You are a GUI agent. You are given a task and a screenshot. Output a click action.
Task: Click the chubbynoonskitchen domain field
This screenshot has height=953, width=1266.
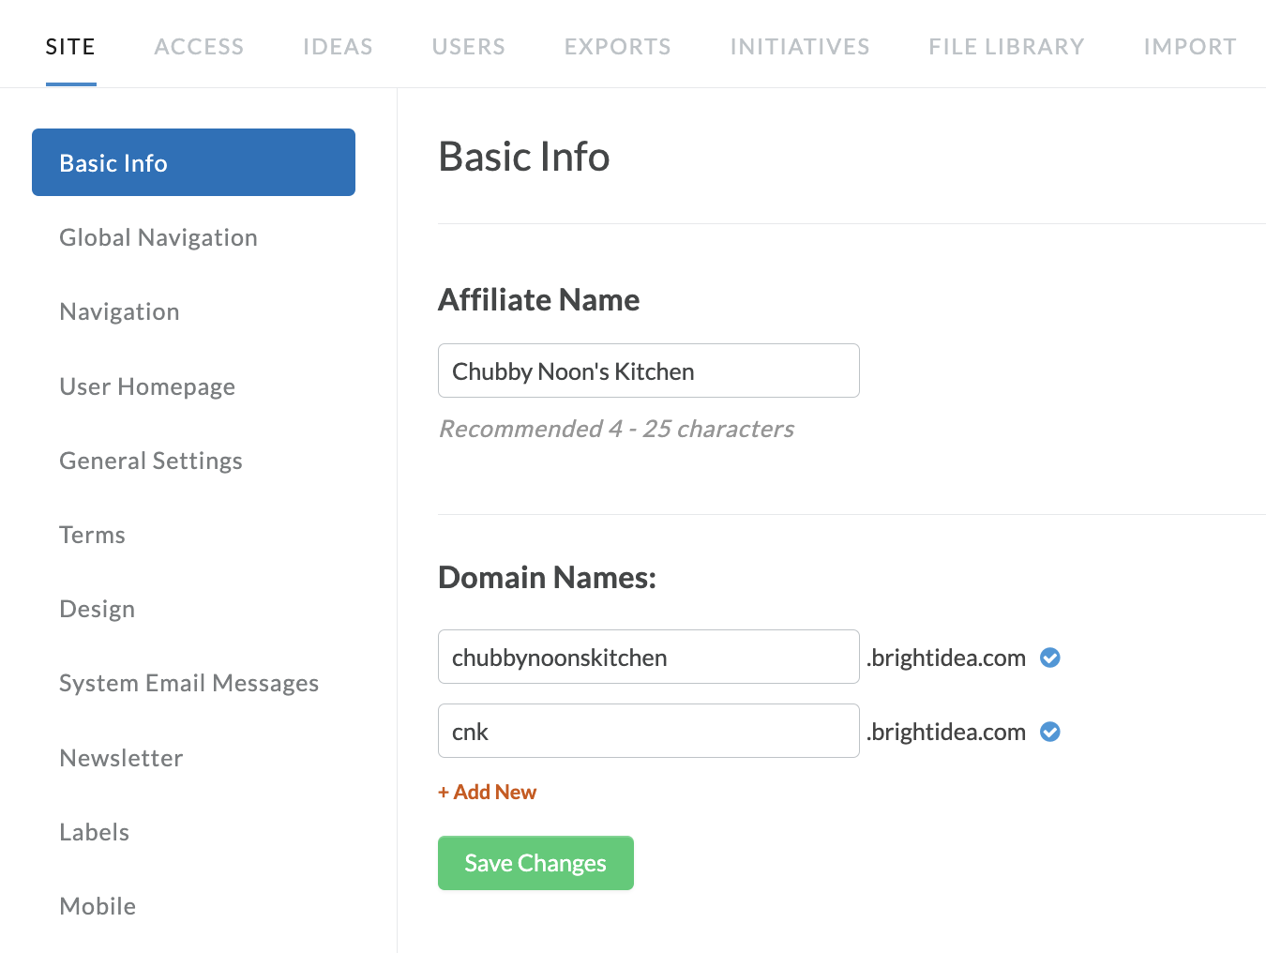[x=649, y=657]
